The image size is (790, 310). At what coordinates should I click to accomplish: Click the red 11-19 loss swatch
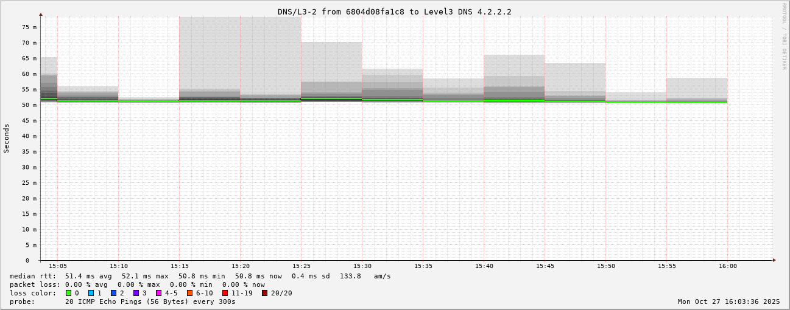pos(225,293)
